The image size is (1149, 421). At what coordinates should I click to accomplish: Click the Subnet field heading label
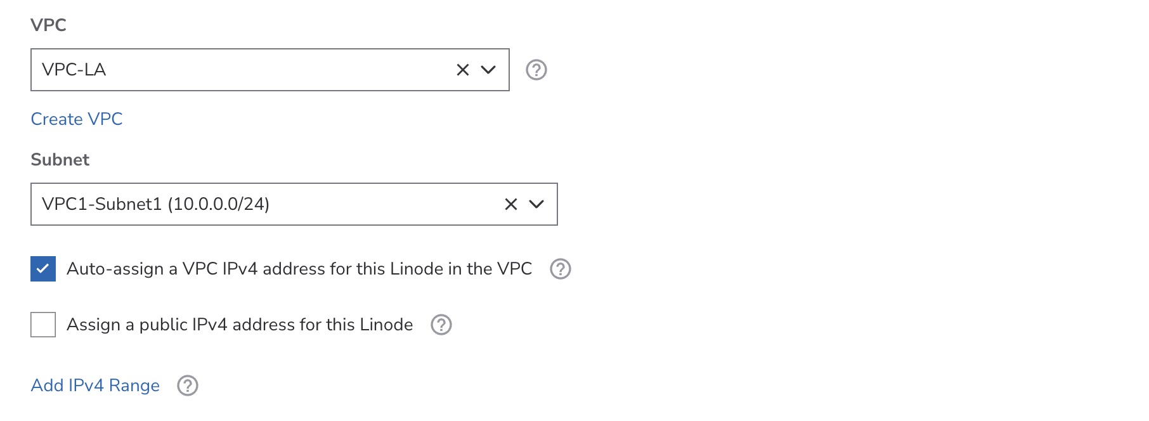(x=60, y=160)
